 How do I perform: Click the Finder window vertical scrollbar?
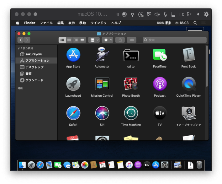click(x=207, y=66)
